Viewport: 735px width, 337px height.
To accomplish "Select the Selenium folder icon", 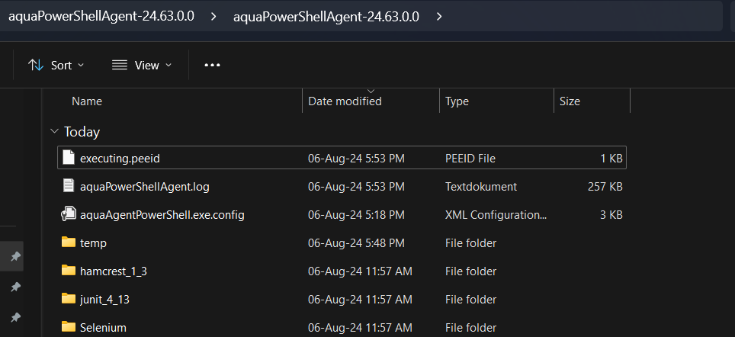I will coord(69,328).
